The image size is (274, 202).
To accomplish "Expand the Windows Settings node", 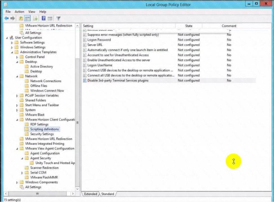I will [x=12, y=47].
